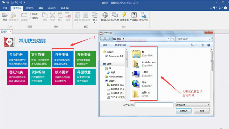Click the 打开图纸 tile
Viewport: 229px width, 129px height.
[63, 59]
